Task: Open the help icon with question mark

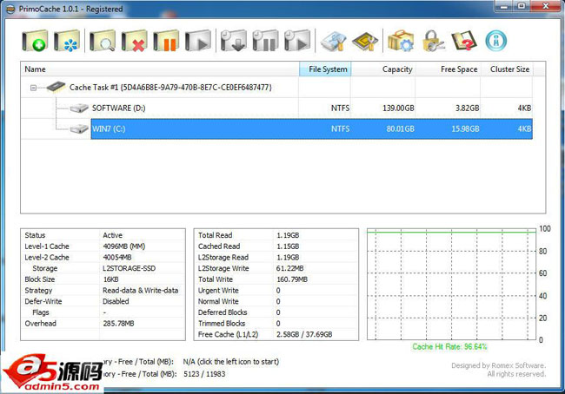Action: [464, 41]
